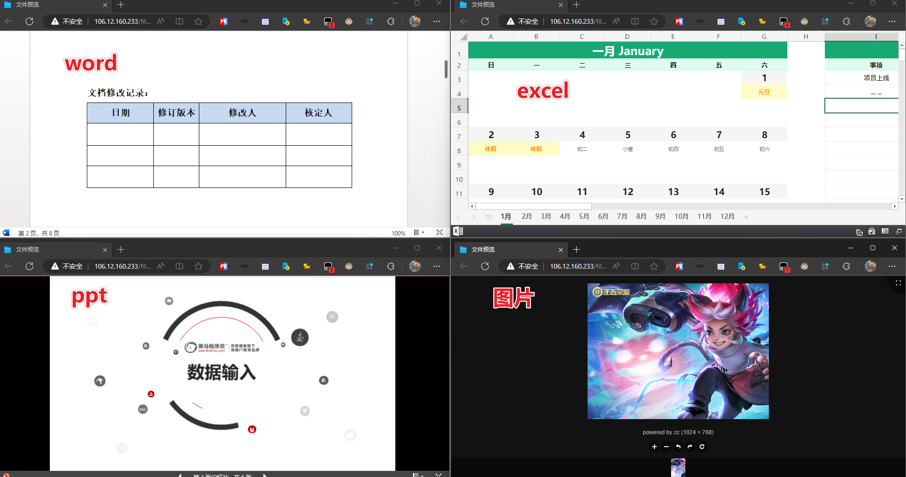
Task: Click the reading view icon in Excel bottom bar
Action: pos(885,231)
